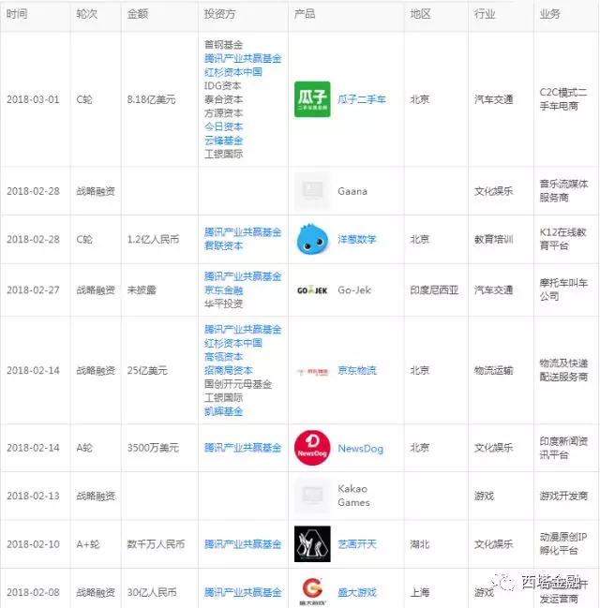The height and width of the screenshot is (608, 600).
Task: Click 京东金融 investor link
Action: pos(223,290)
